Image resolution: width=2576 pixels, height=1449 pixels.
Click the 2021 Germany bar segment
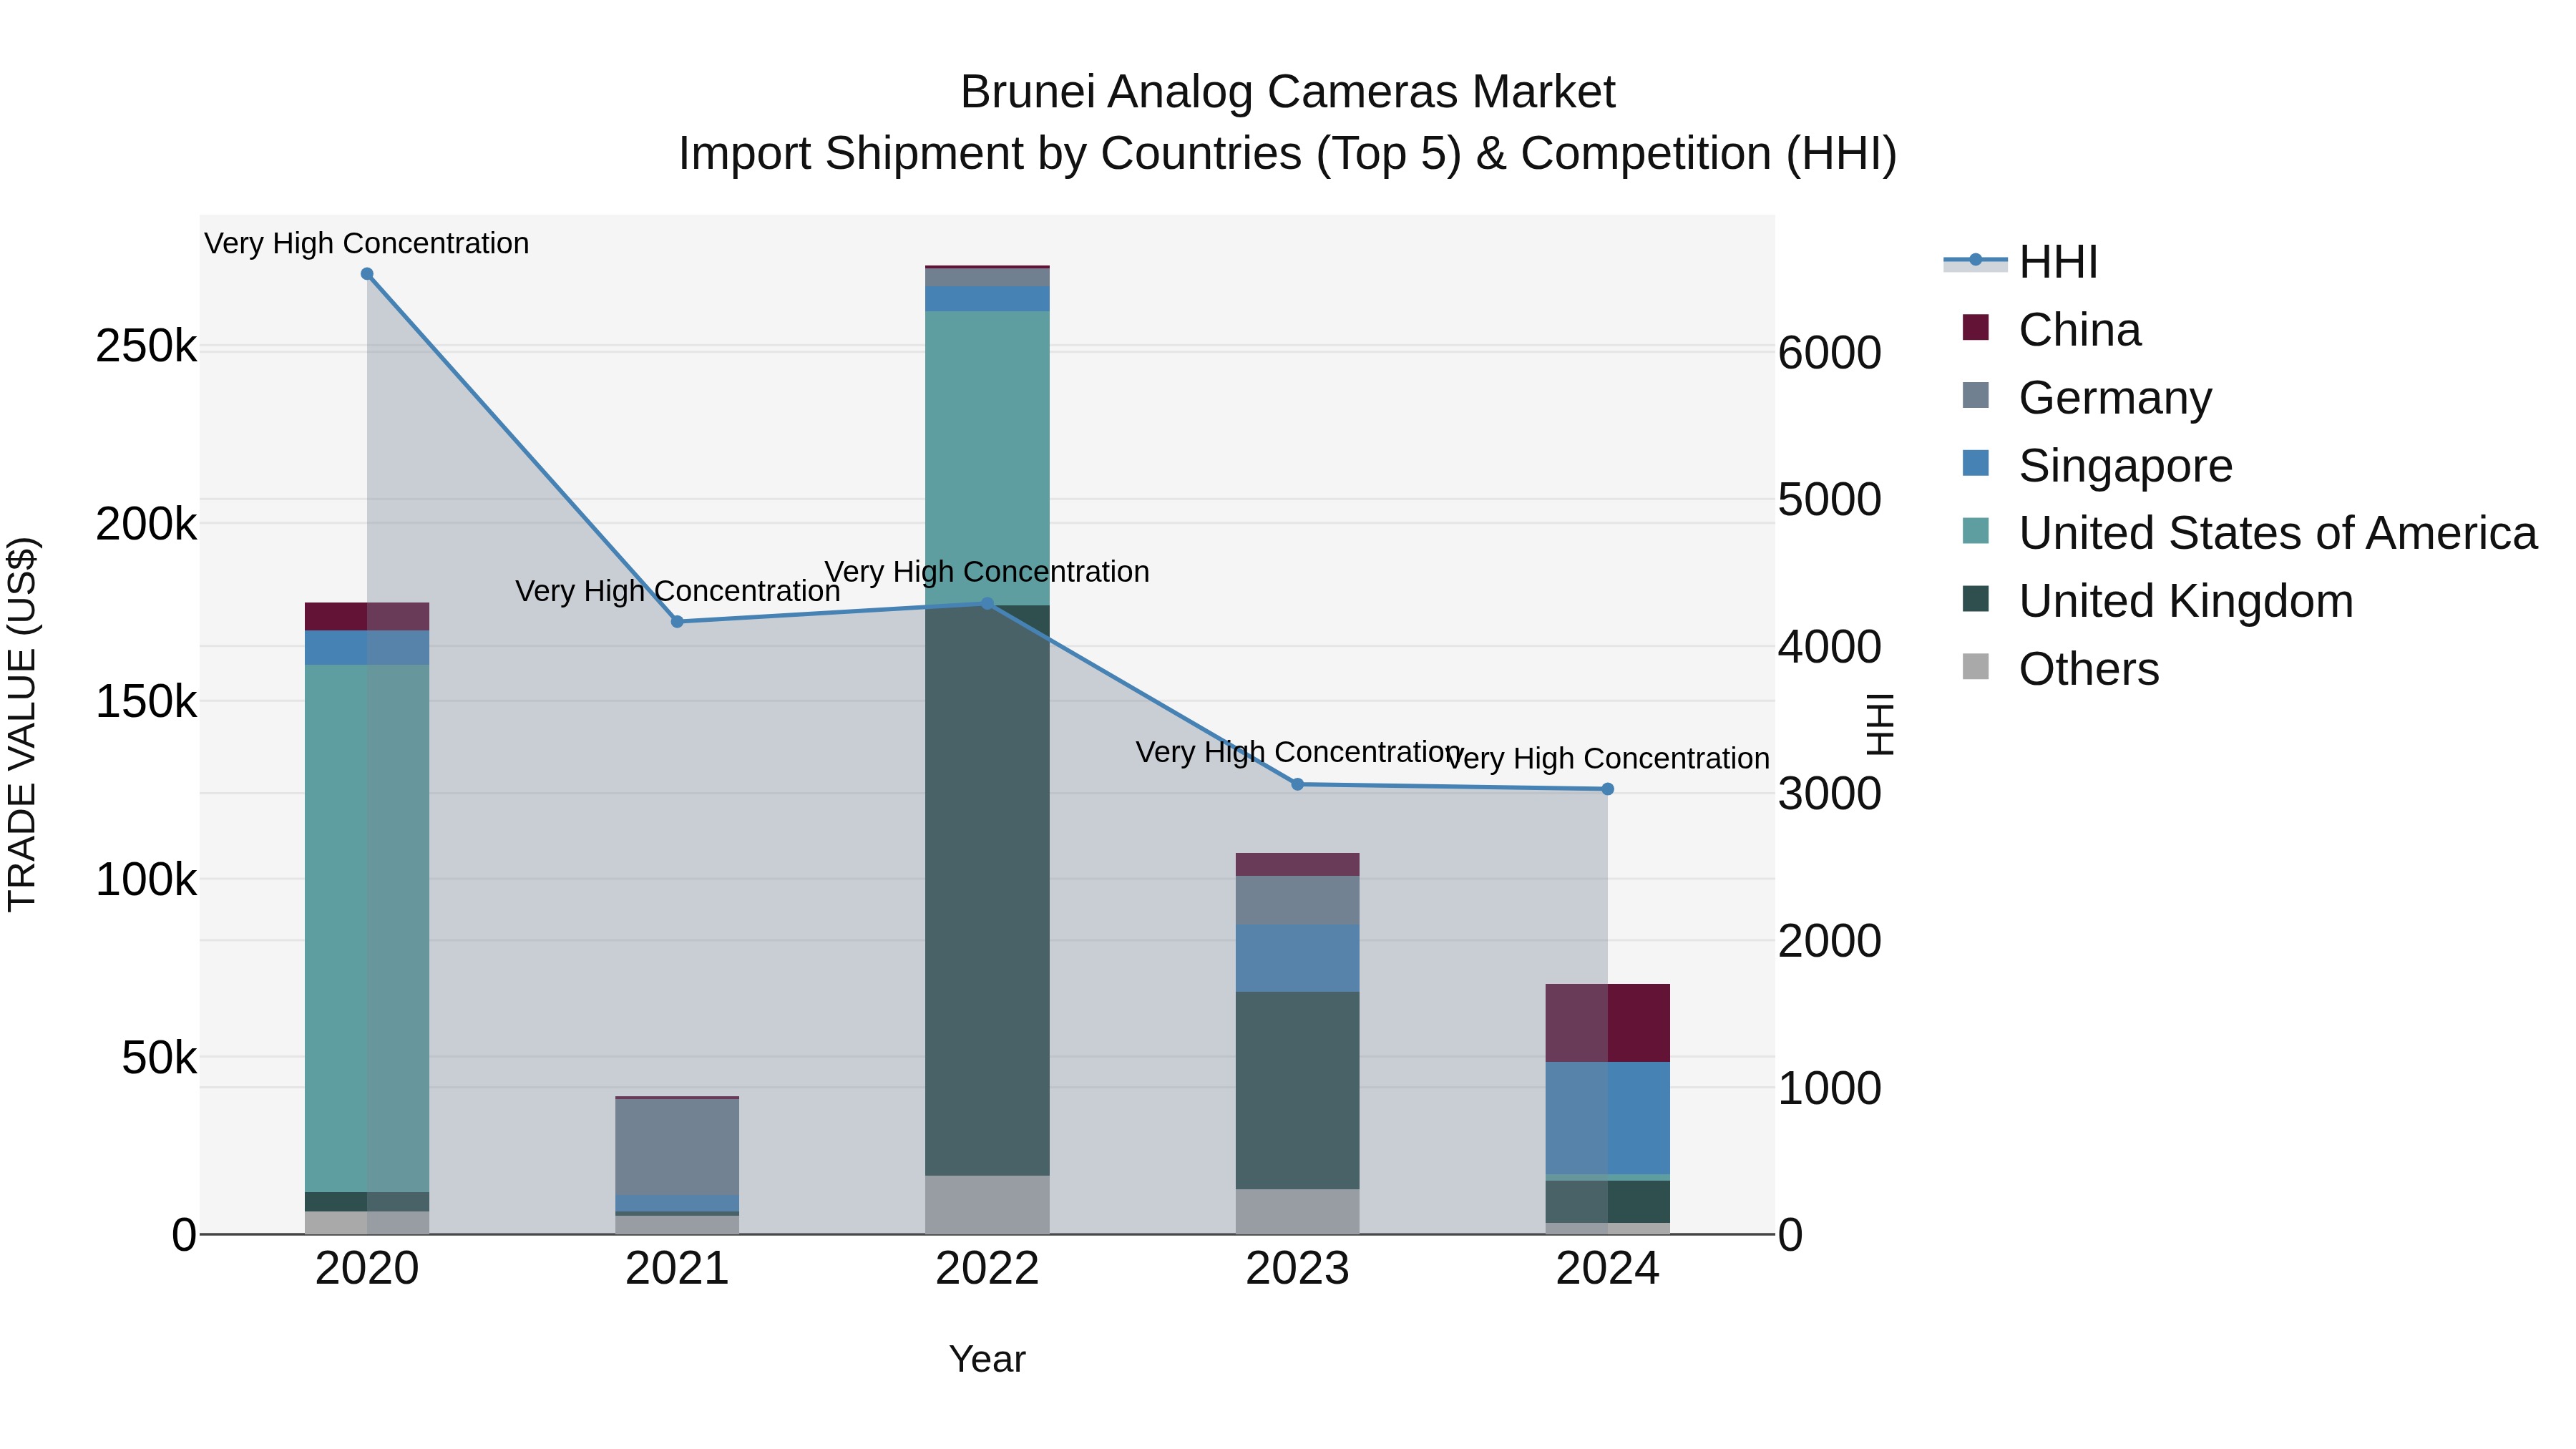pyautogui.click(x=677, y=1147)
